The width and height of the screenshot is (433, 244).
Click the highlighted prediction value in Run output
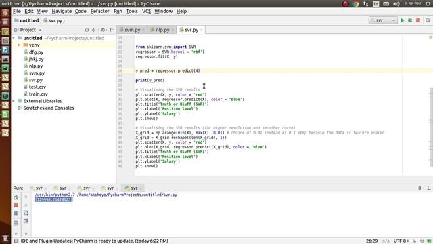[x=53, y=199]
